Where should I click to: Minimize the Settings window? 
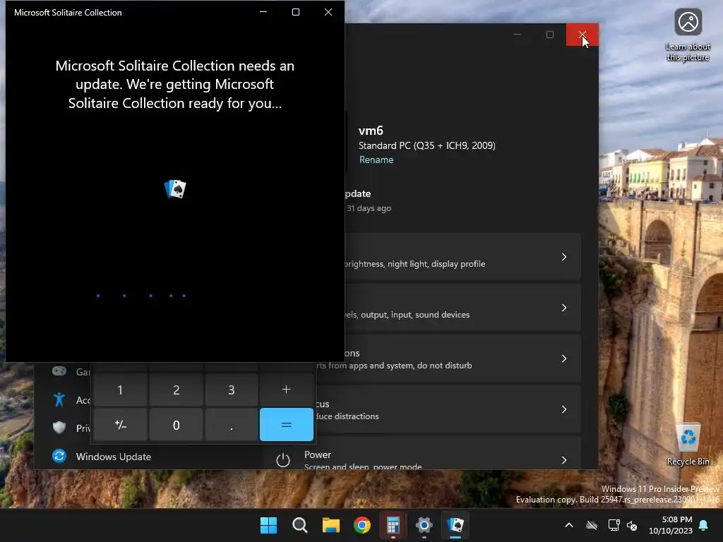518,35
